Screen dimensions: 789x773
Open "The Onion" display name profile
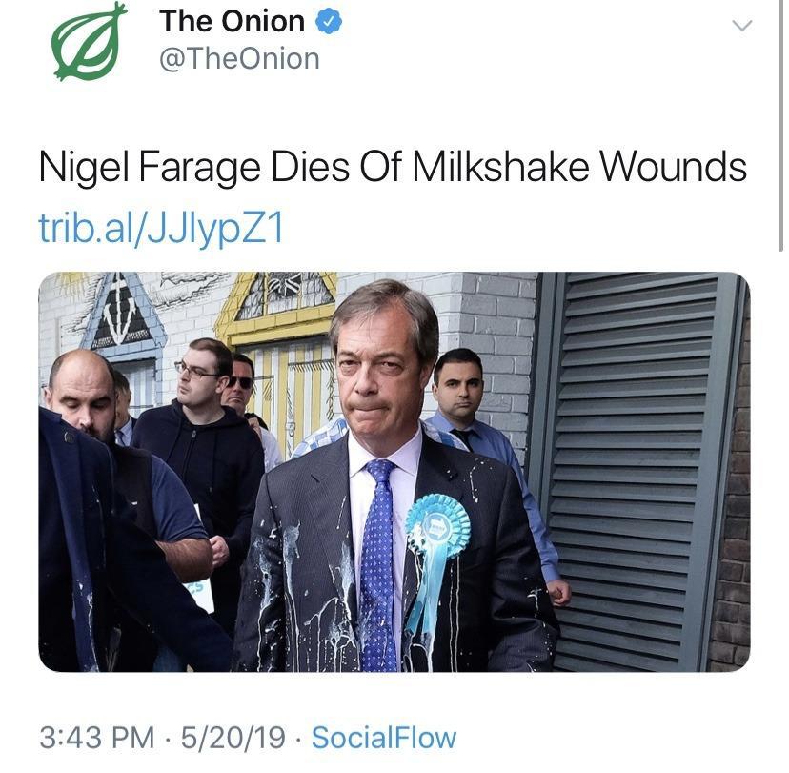(232, 22)
